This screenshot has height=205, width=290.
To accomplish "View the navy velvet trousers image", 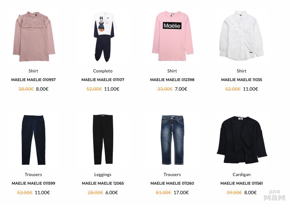I will (x=34, y=140).
